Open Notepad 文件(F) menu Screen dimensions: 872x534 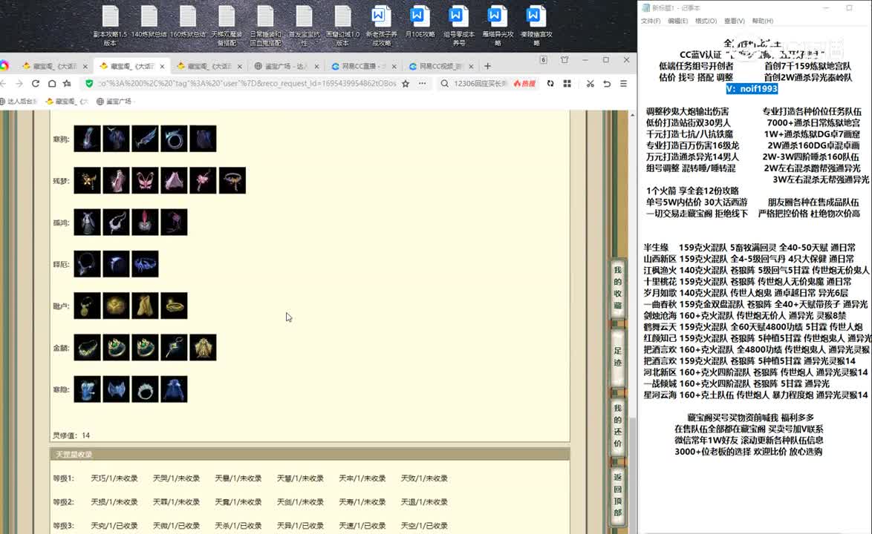[x=651, y=21]
